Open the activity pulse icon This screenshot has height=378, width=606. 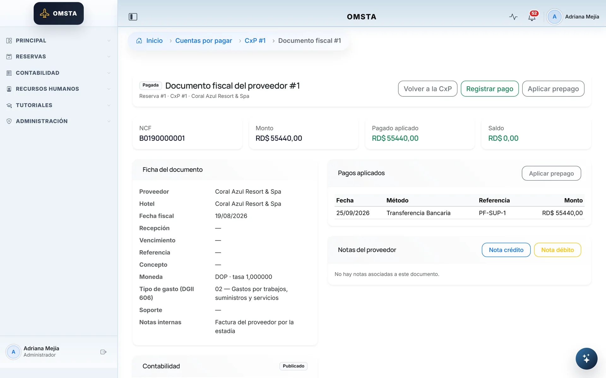click(513, 17)
